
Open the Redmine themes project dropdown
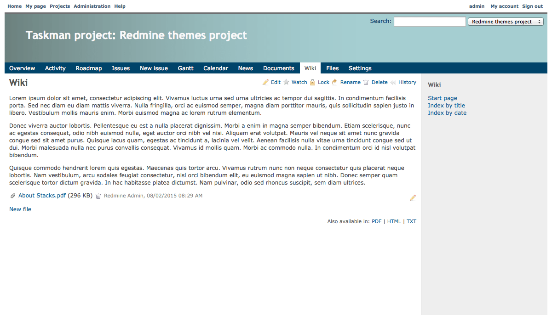[x=506, y=22]
